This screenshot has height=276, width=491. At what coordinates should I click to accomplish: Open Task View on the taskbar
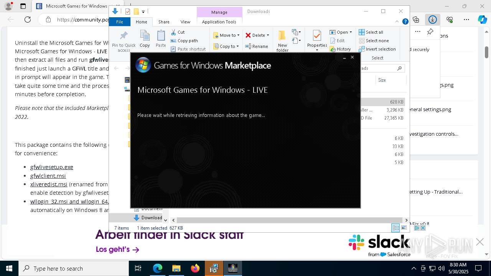[x=138, y=268]
